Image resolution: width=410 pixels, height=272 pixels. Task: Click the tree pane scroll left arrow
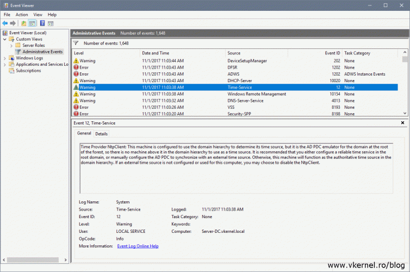[x=4, y=259]
